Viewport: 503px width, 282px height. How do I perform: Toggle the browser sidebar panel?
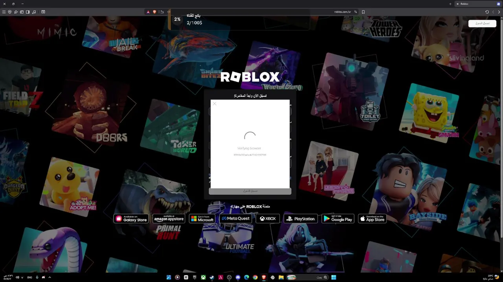pos(28,12)
